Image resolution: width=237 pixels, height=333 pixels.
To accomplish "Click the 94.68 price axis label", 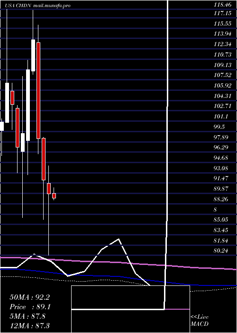I will 221,158.
